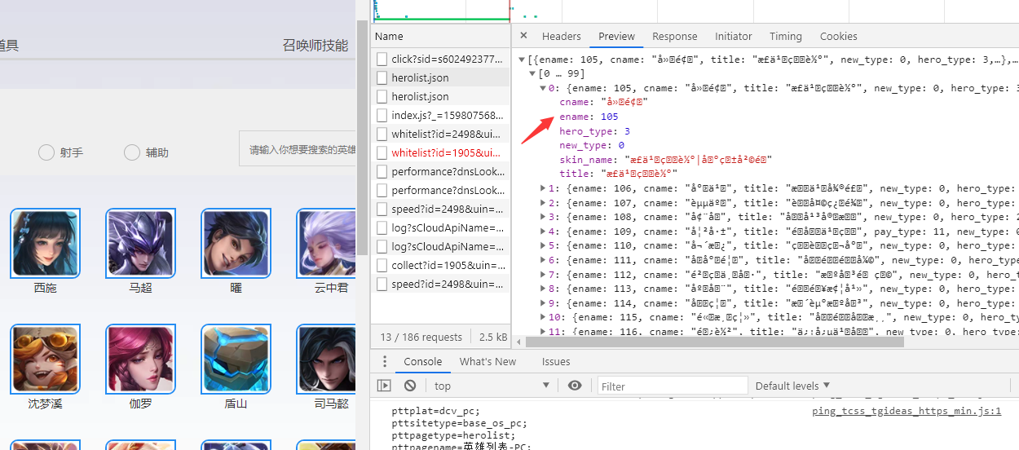Open the 曜 hero portrait
The image size is (1019, 450).
pos(236,243)
